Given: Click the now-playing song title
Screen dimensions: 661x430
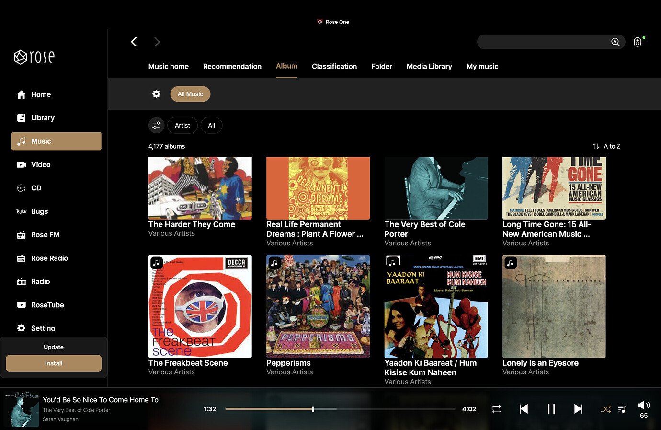Looking at the screenshot, I should tap(101, 400).
